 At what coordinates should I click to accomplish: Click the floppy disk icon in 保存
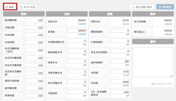pos(7,7)
